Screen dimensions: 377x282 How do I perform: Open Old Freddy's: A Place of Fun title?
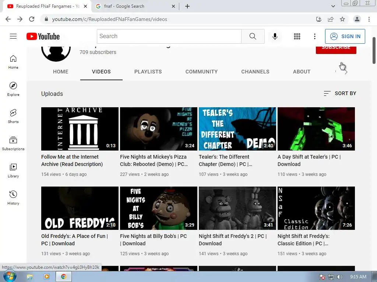pos(74,240)
